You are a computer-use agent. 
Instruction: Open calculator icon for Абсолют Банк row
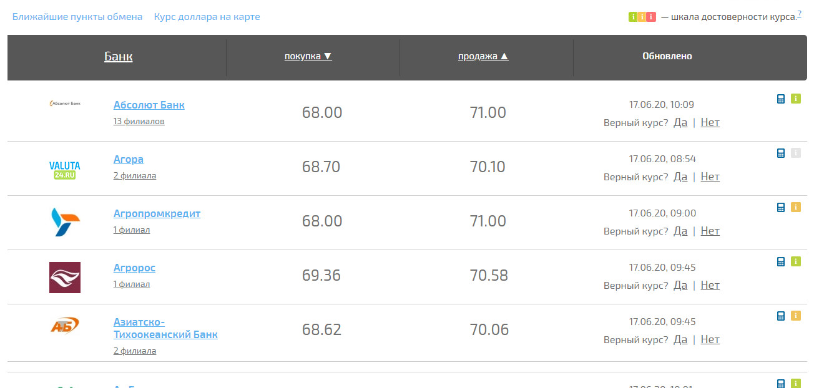[780, 99]
